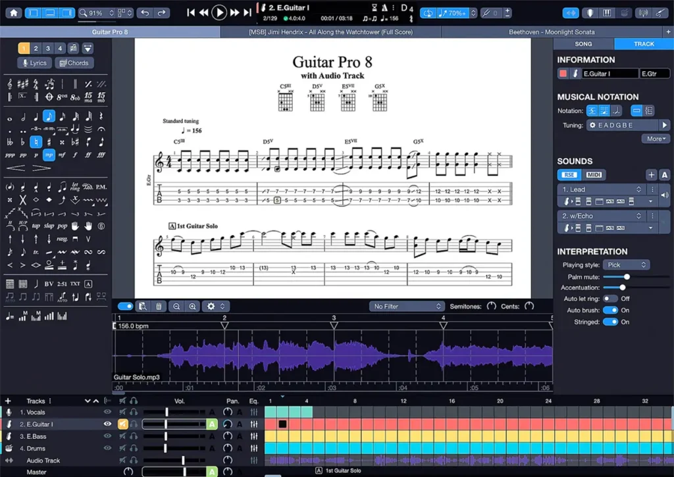Click the Lyrics button
This screenshot has width=674, height=477.
34,63
